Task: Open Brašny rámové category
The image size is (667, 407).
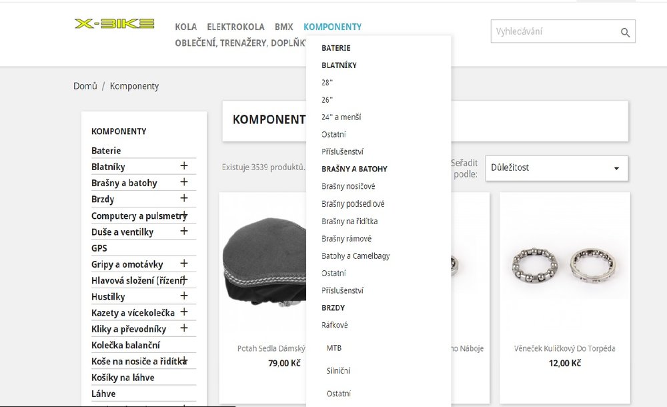Action: [x=347, y=239]
